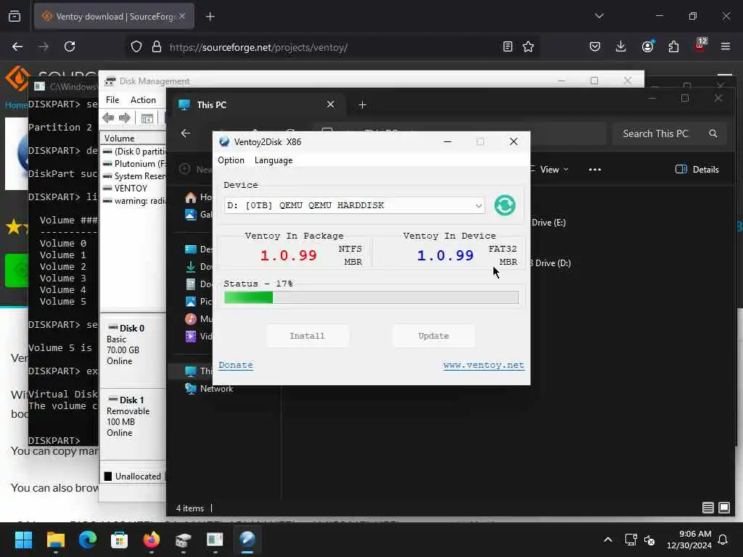The image size is (743, 557).
Task: Open the File menu in Disk Management
Action: [x=112, y=100]
